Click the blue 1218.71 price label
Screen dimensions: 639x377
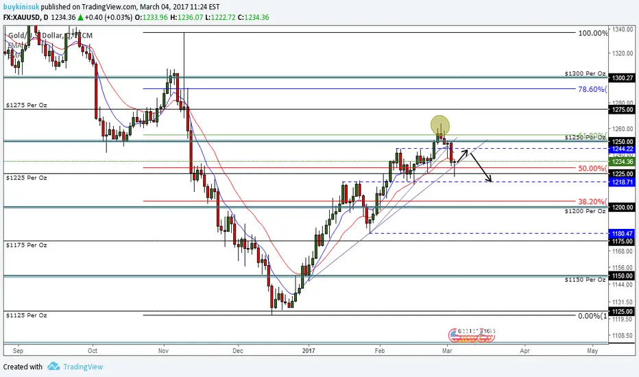coord(621,182)
